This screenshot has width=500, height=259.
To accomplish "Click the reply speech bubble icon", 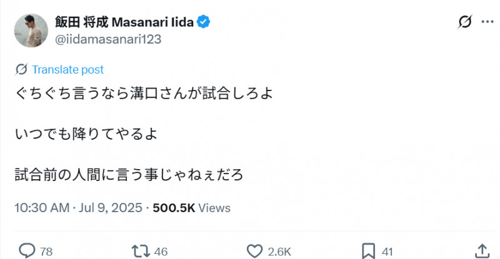I will (26, 251).
